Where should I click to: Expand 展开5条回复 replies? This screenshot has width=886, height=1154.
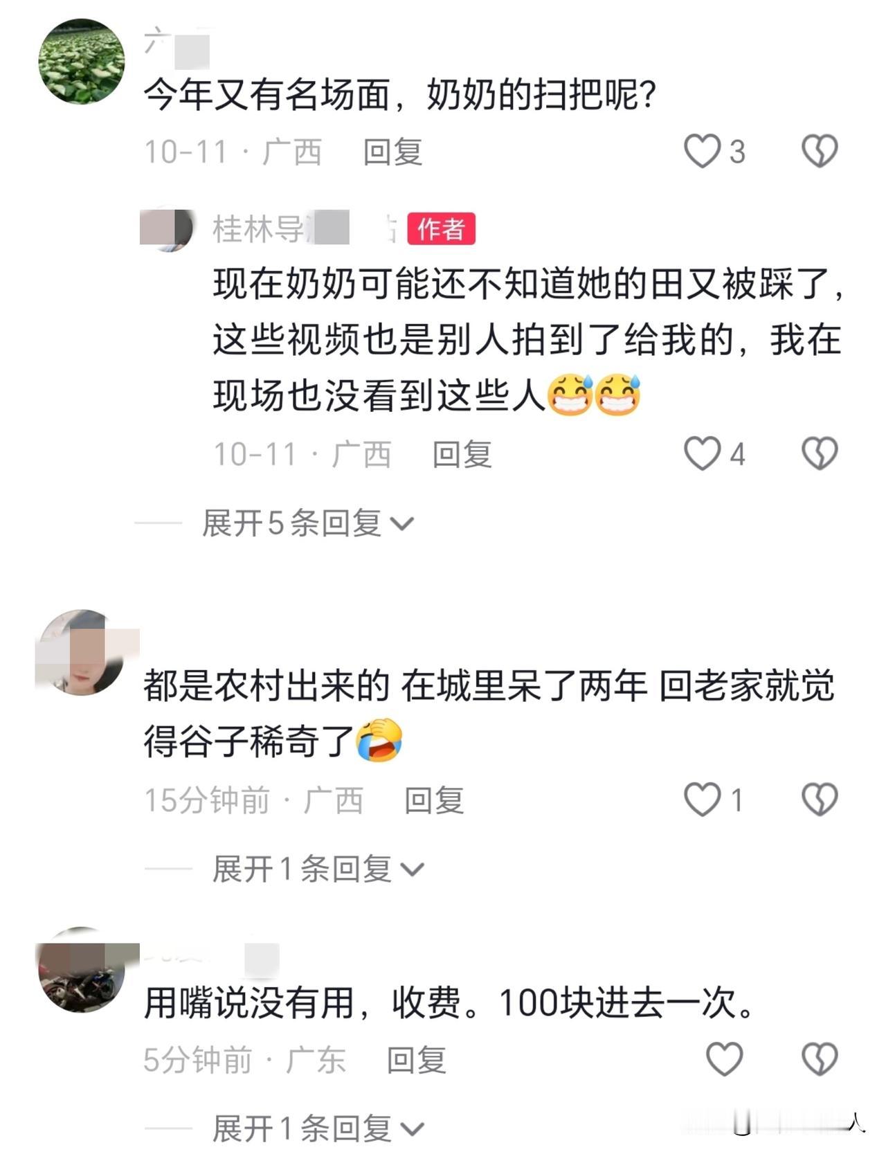tap(308, 523)
